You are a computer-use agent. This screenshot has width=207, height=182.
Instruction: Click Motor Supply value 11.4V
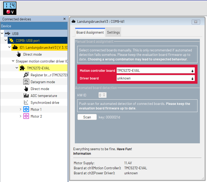128,163
